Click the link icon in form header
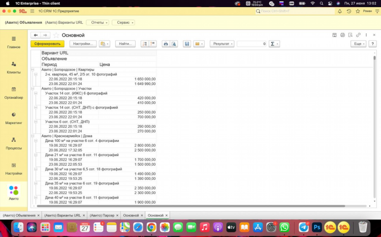 click(358, 35)
